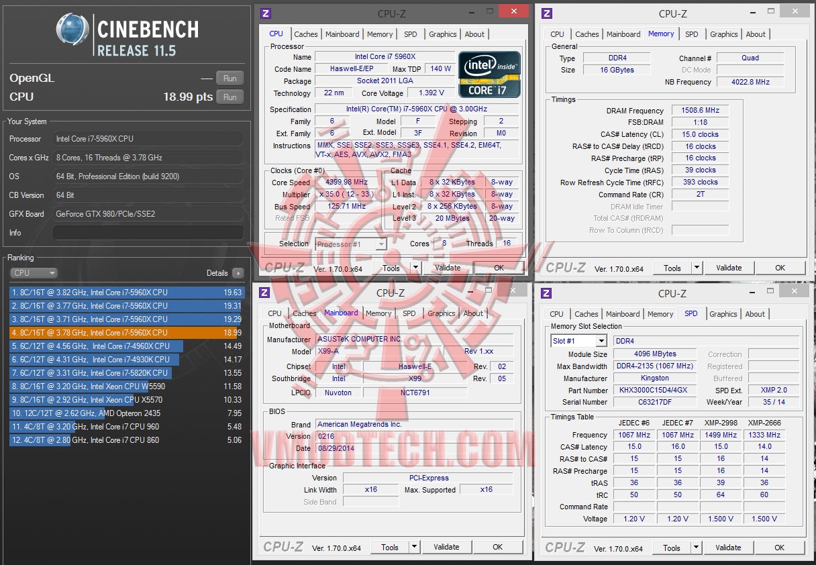Switch to the Graphics tab in CPU-Z
This screenshot has height=565, width=816.
442,34
